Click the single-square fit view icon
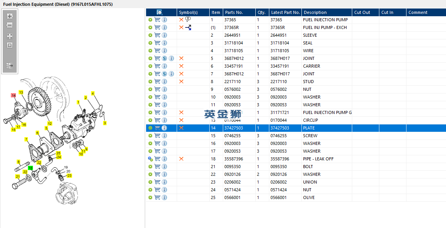 click(x=10, y=45)
